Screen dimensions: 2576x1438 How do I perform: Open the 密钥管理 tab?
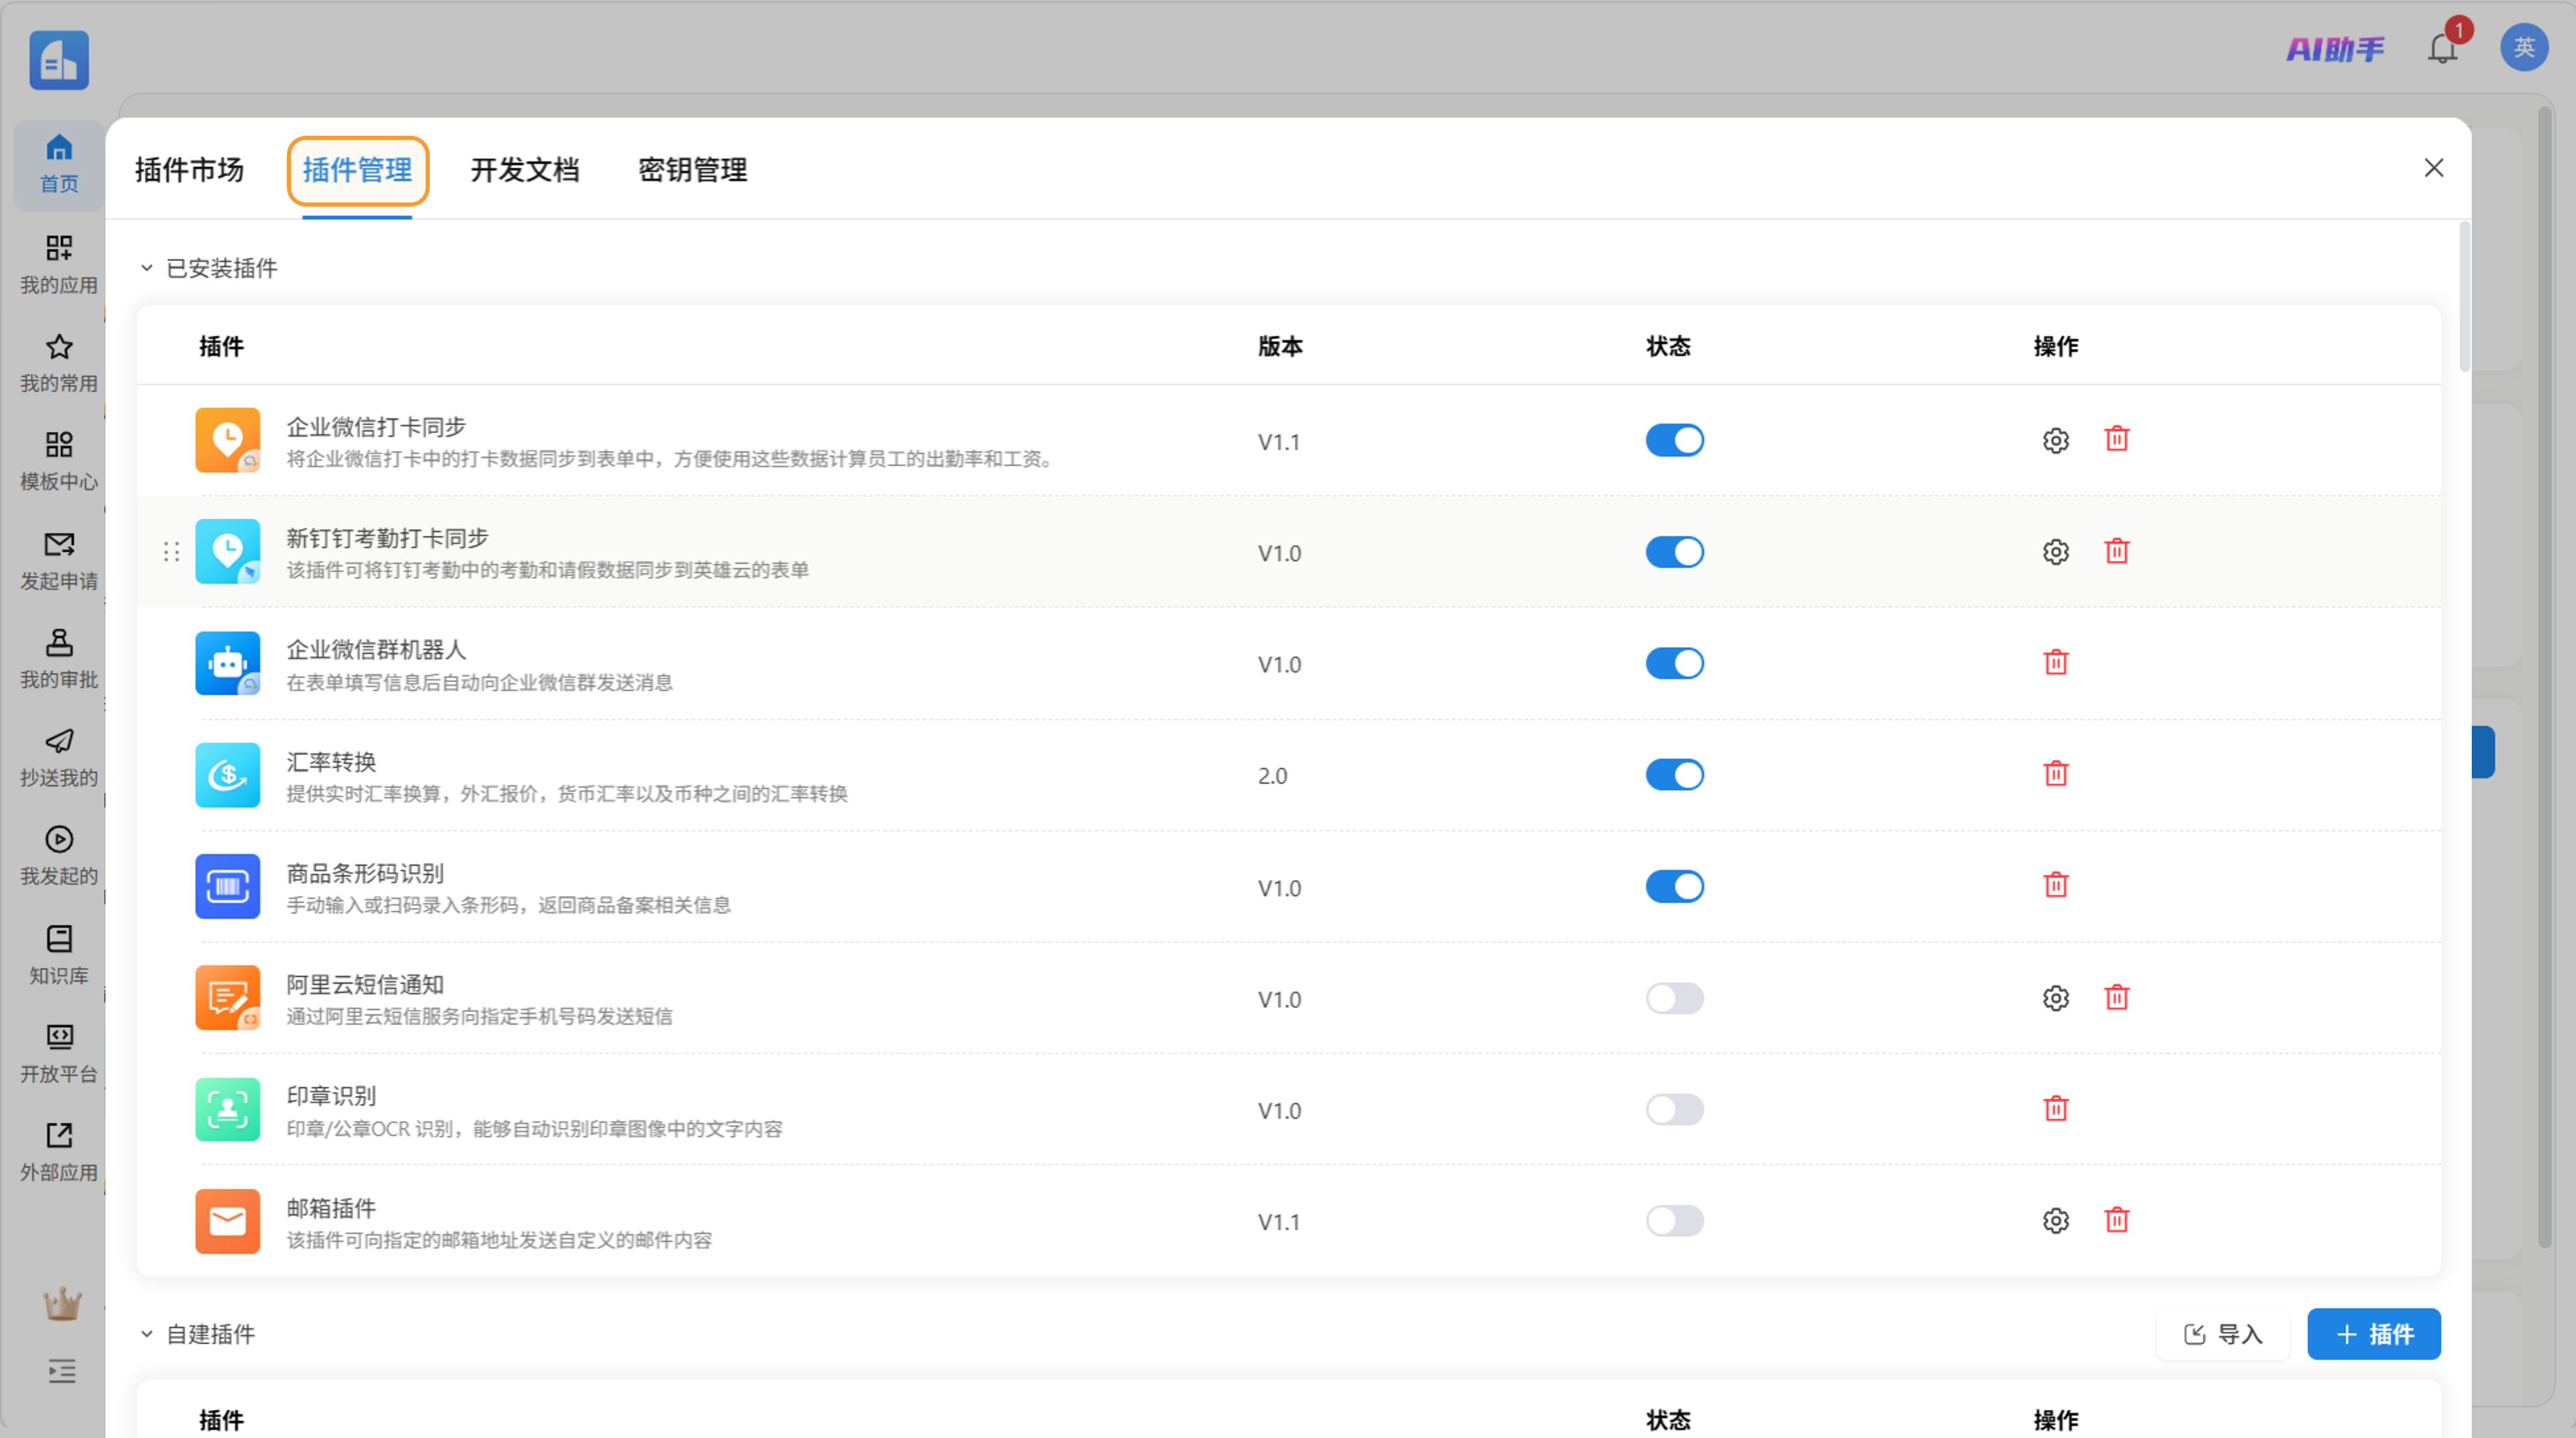click(692, 170)
